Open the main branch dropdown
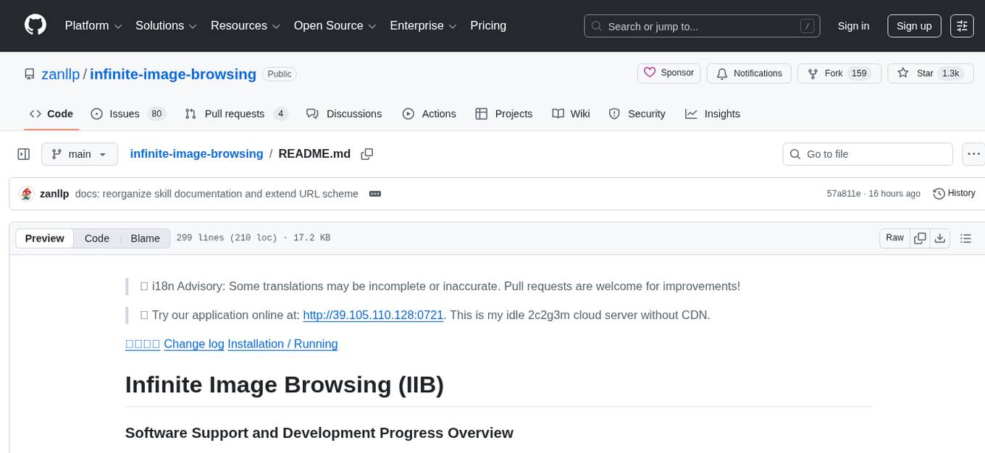The width and height of the screenshot is (985, 453). point(79,153)
